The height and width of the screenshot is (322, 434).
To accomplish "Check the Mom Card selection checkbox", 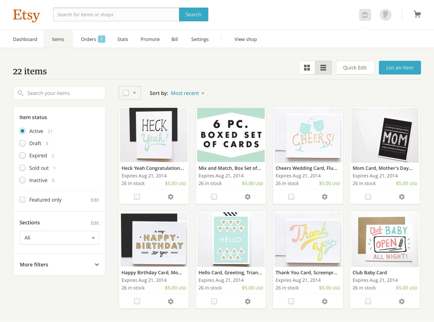I will tap(368, 197).
